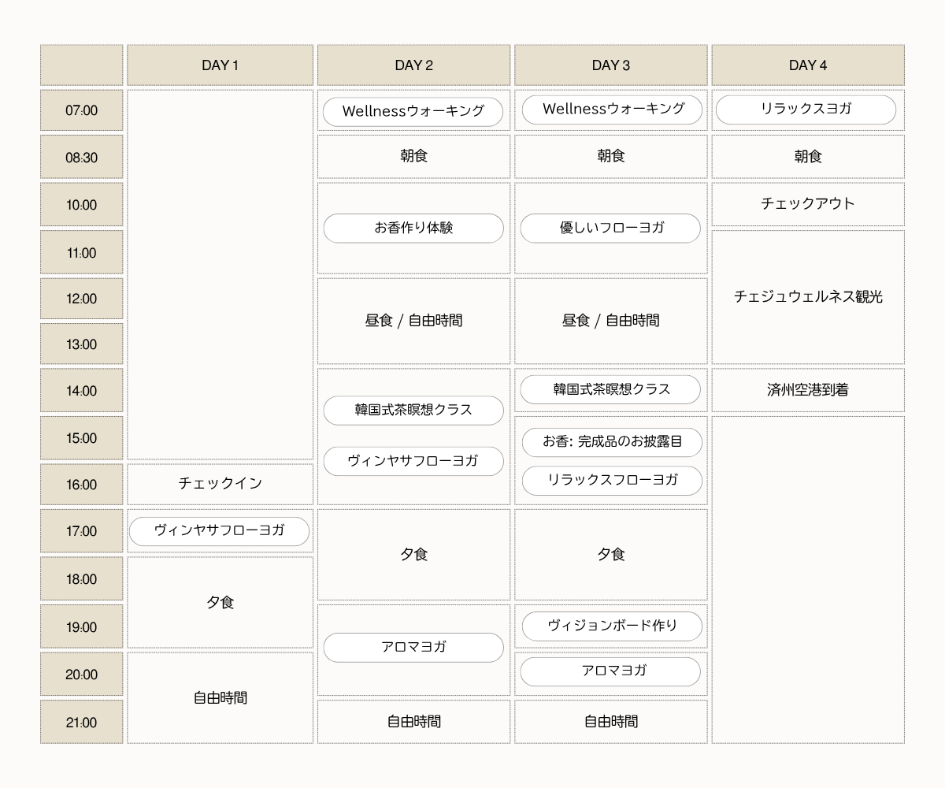Viewport: 945px width, 788px height.
Task: Click アロマヨガ on DAY 2
Action: pyautogui.click(x=413, y=648)
